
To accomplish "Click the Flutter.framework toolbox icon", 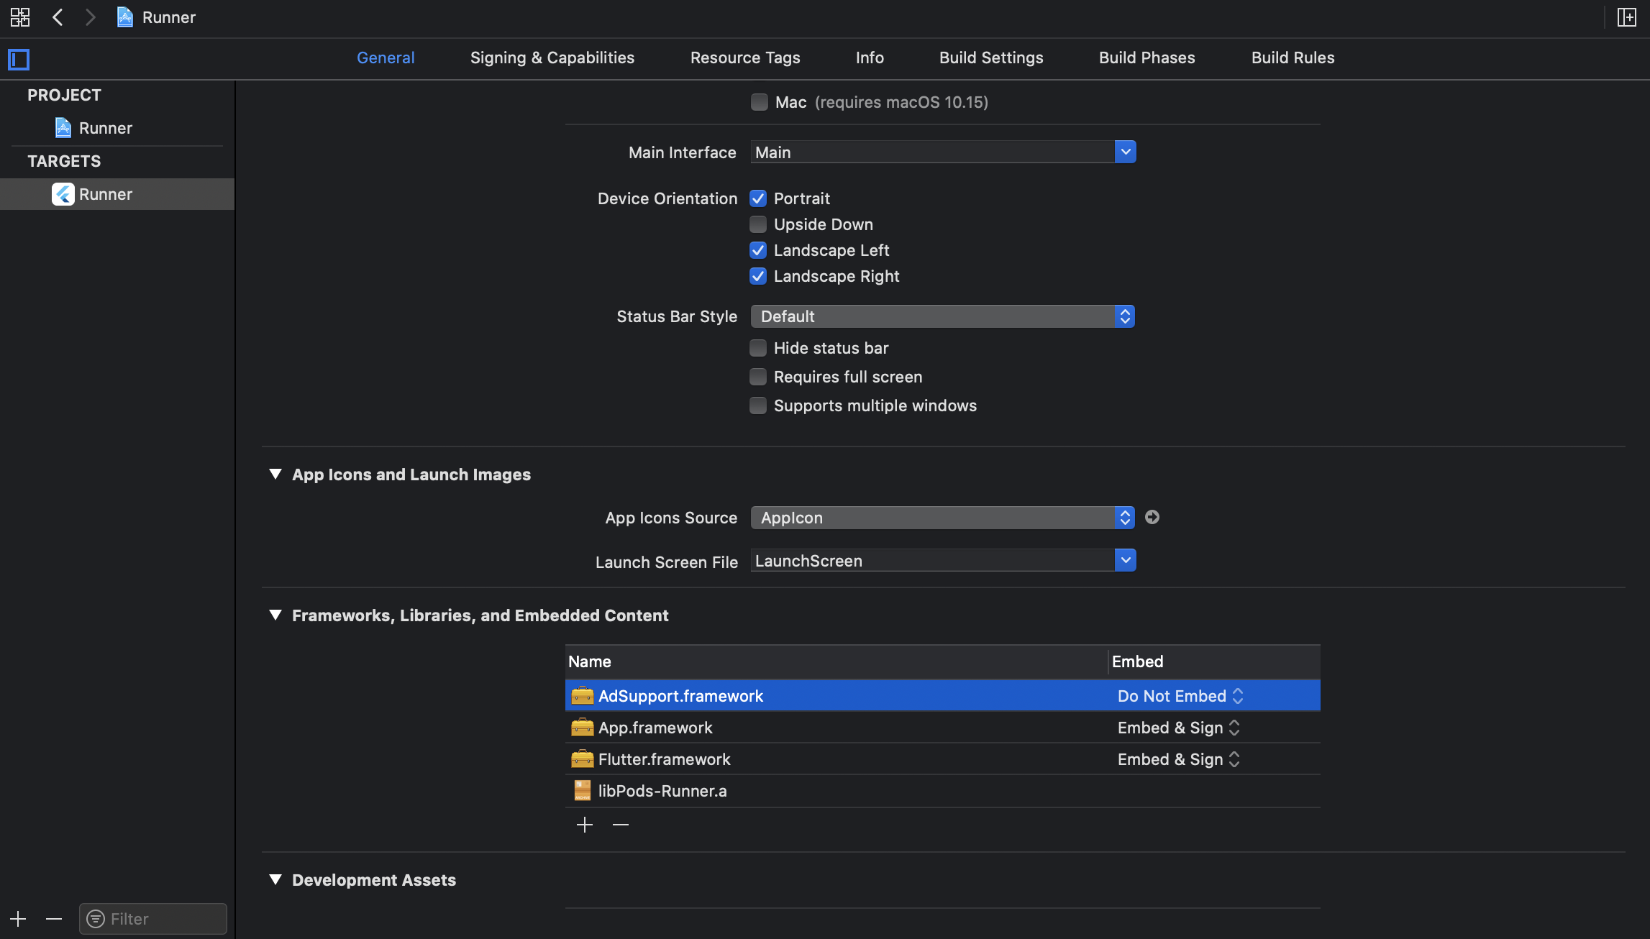I will pyautogui.click(x=582, y=759).
